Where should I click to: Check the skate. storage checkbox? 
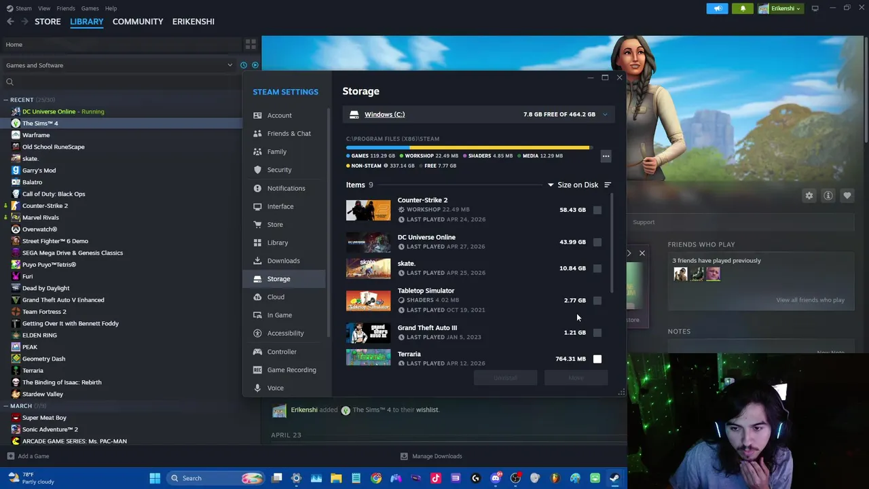(597, 268)
